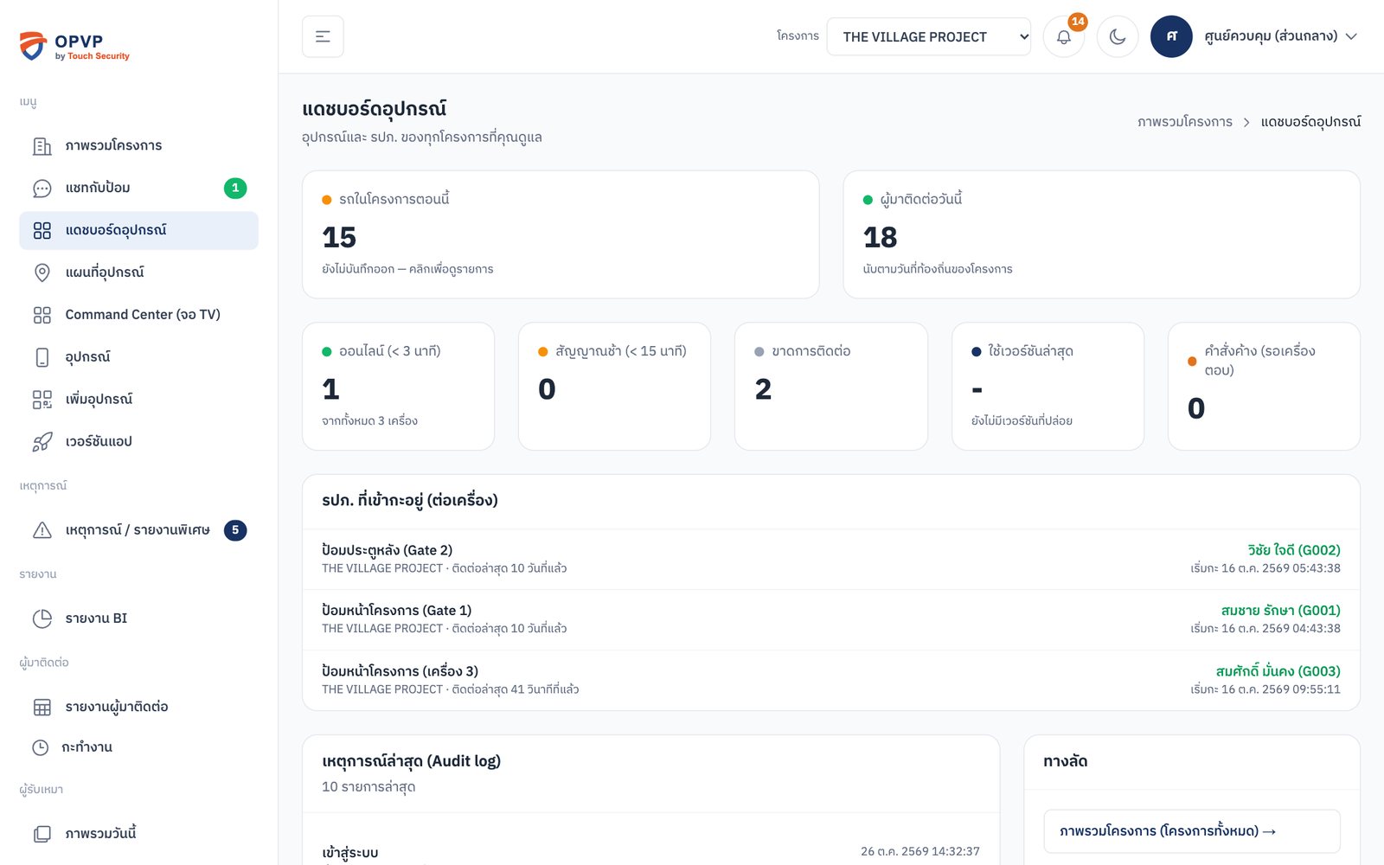Screen dimensions: 1384x865
Task: Click the OPVP by Touch Security logo
Action: pos(74,46)
